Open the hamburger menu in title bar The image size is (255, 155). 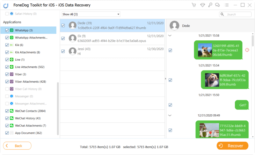[x=226, y=5]
